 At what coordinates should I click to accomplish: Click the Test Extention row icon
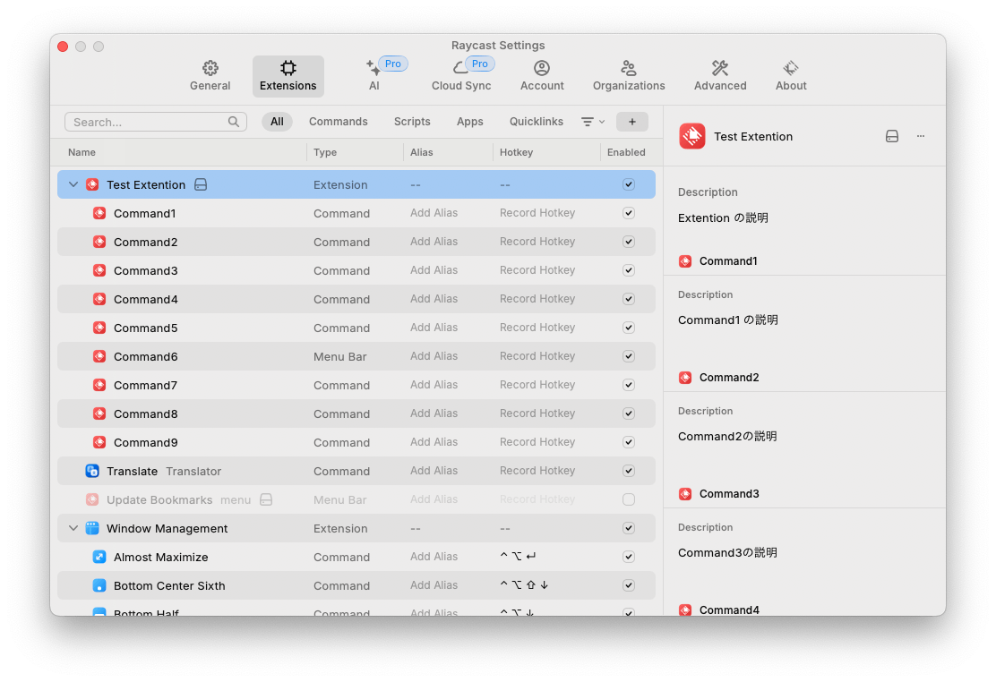tap(92, 184)
